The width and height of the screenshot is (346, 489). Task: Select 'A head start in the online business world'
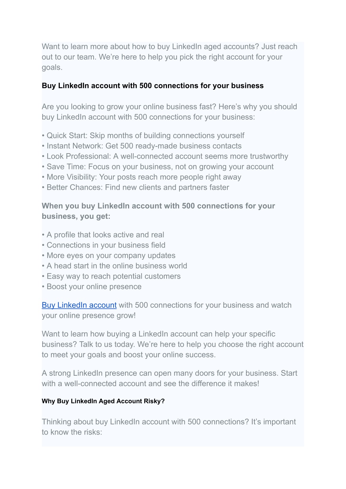pyautogui.click(x=115, y=266)
